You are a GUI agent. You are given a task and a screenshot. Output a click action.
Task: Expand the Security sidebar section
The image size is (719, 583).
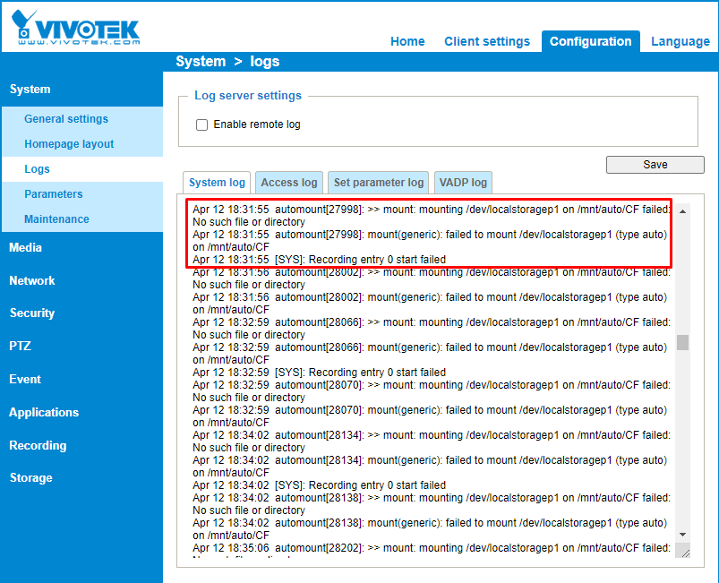tap(32, 313)
